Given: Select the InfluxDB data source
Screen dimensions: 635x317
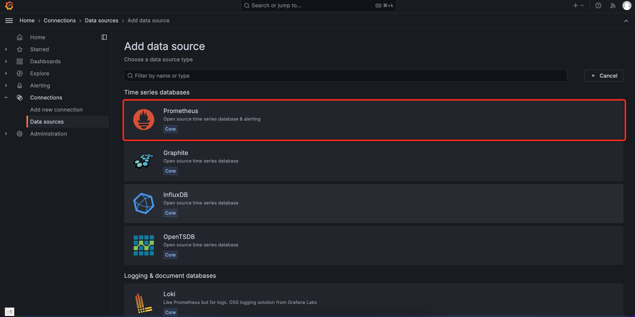Looking at the screenshot, I should pos(374,204).
